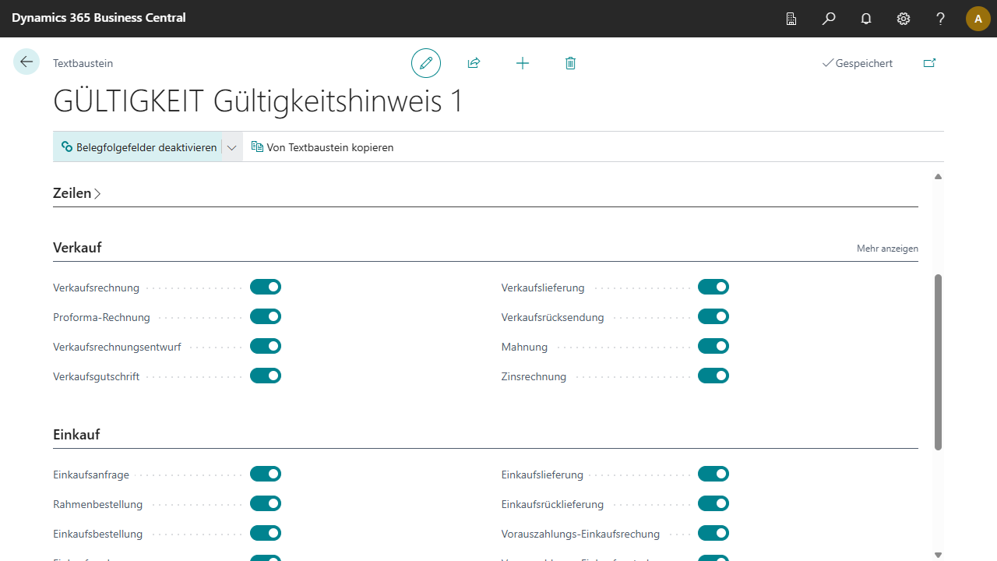The image size is (997, 561).
Task: Click the vertical scrollbar thumb
Action: coord(938,362)
